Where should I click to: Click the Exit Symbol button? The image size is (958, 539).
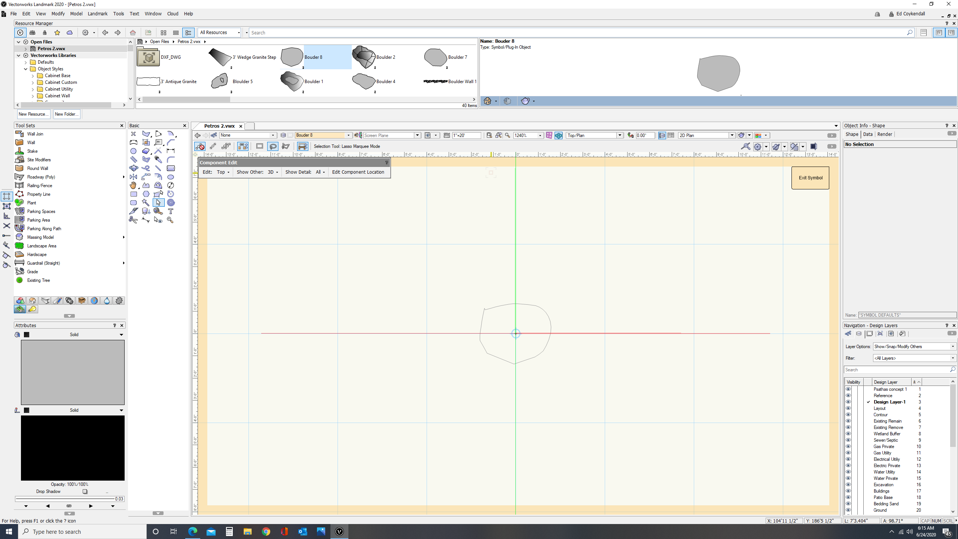click(x=810, y=178)
